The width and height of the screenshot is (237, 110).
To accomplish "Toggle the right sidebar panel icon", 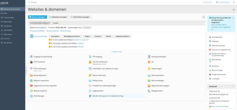I will point(234,10).
